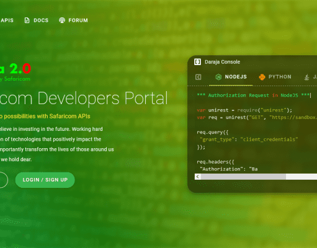
Task: Open the FORUM menu item
Action: 78,20
